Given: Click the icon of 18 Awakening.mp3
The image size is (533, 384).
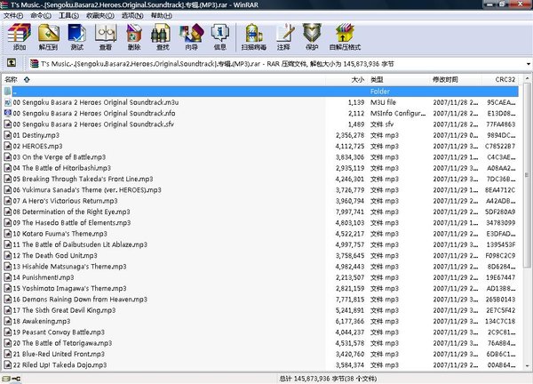Looking at the screenshot, I should (7, 321).
